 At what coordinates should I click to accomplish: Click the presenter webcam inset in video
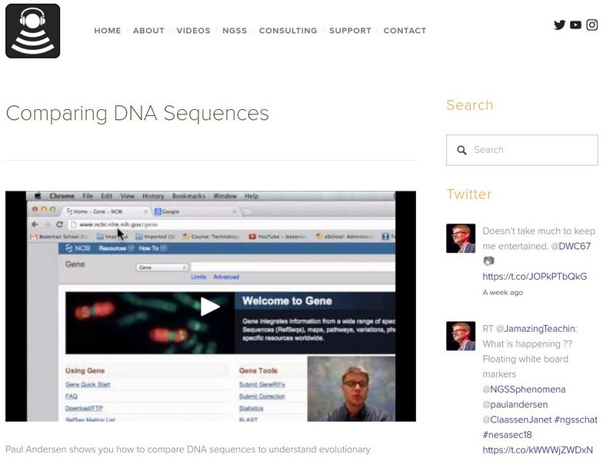pyautogui.click(x=351, y=389)
